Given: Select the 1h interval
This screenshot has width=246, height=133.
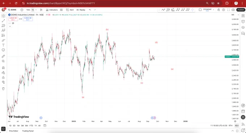Looking at the screenshot, I should (x=33, y=10).
